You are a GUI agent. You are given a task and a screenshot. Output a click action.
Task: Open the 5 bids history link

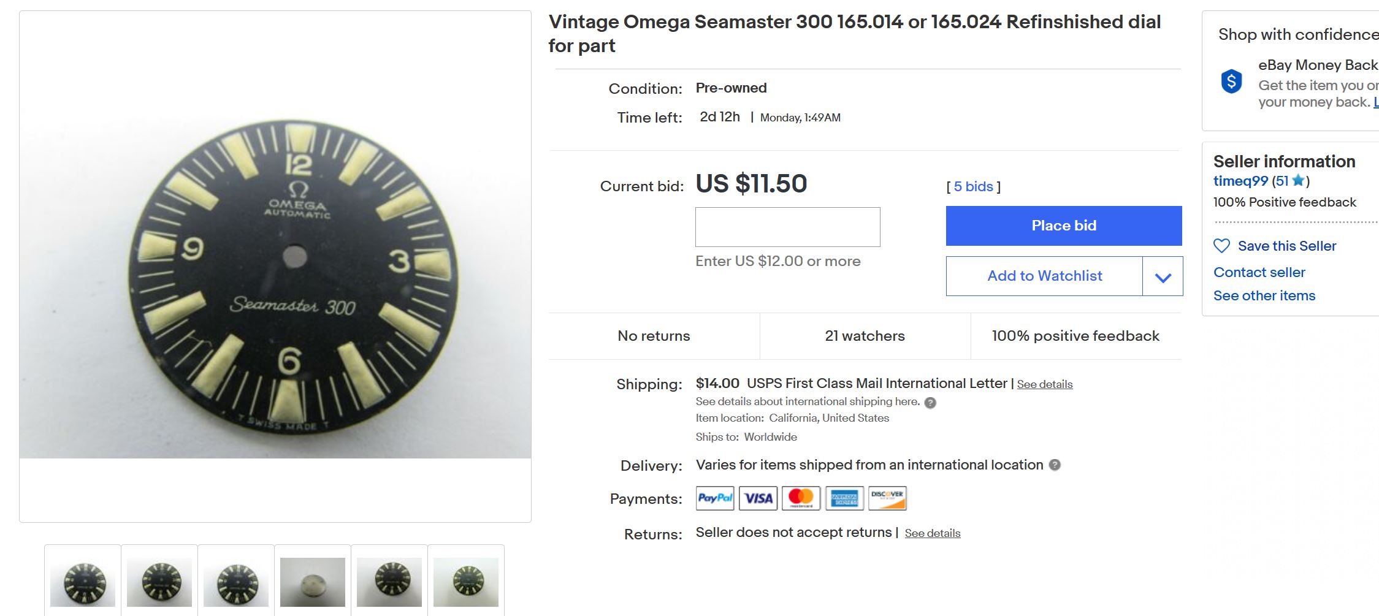click(x=973, y=186)
